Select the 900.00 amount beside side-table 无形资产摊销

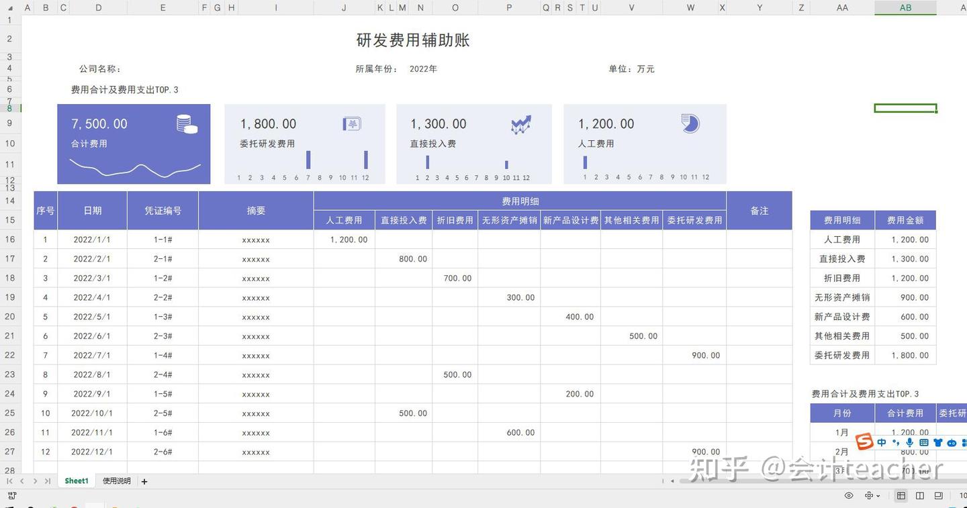click(905, 297)
